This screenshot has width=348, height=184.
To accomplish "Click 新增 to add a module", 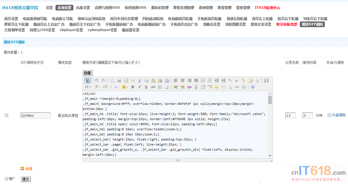I will [x=26, y=169].
